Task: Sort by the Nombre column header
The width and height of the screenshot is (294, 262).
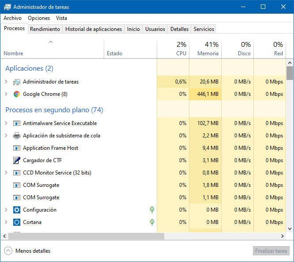Action: 53,49
